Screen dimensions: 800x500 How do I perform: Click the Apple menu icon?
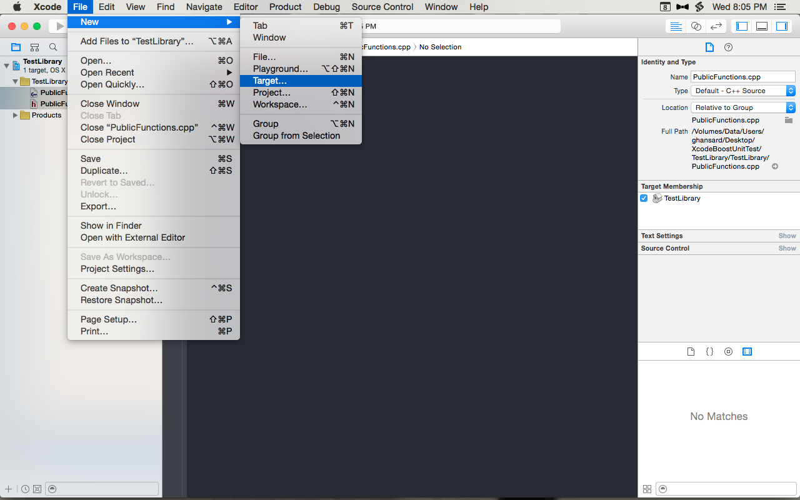[x=17, y=7]
